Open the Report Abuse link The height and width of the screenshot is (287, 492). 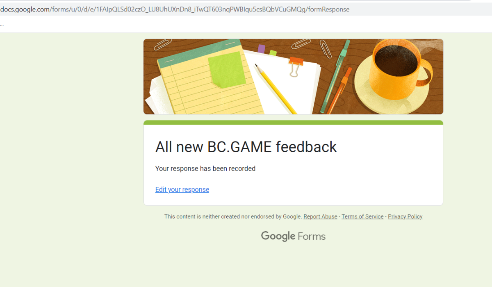point(320,216)
